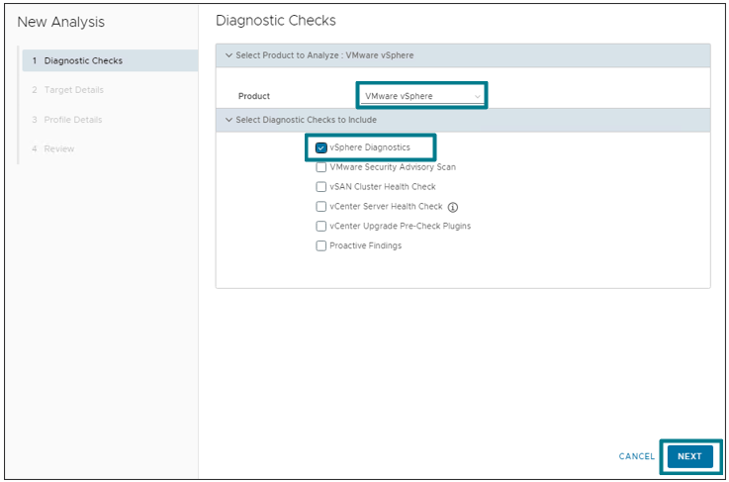Tick the vSAN Cluster Health Check box
The width and height of the screenshot is (729, 482).
click(x=321, y=187)
